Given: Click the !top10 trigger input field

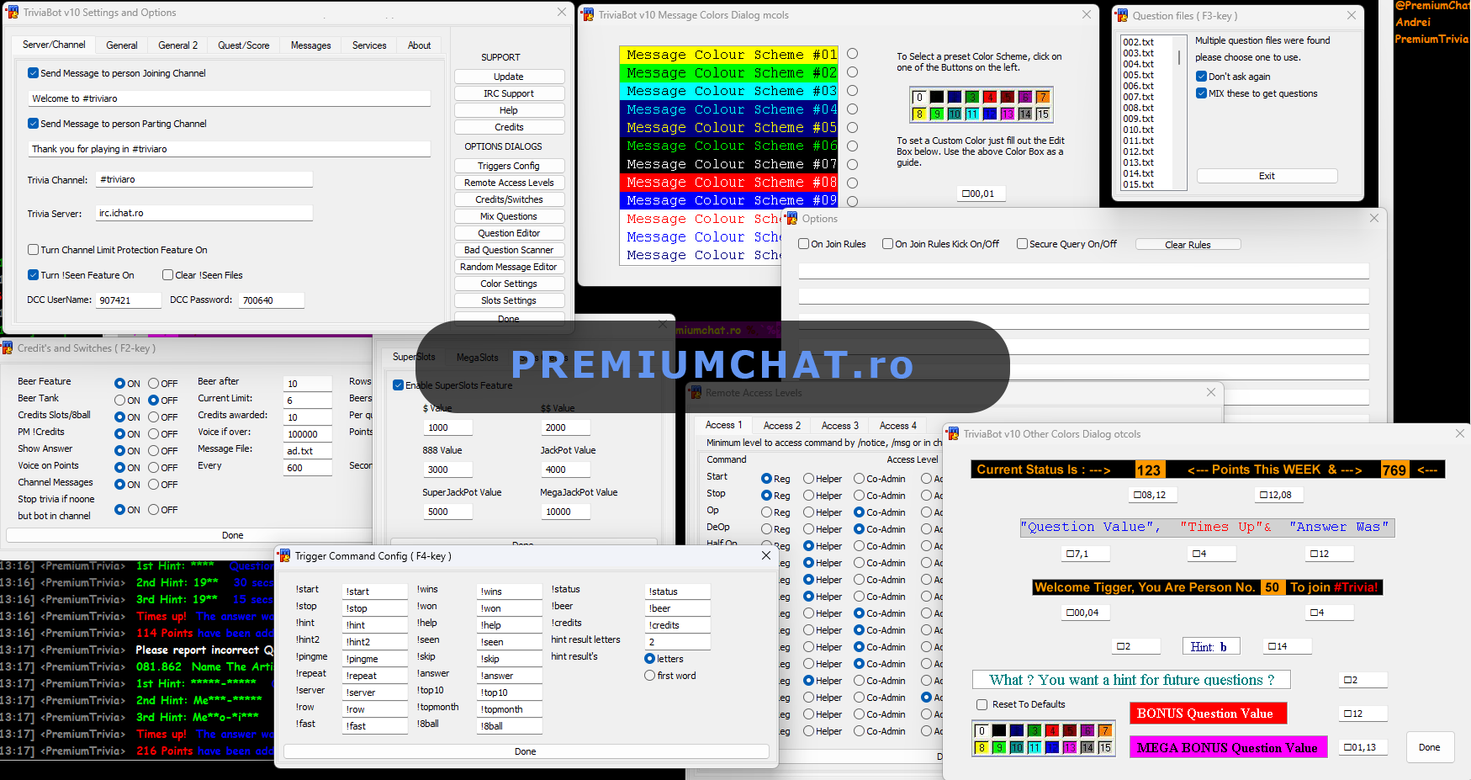Looking at the screenshot, I should point(510,692).
